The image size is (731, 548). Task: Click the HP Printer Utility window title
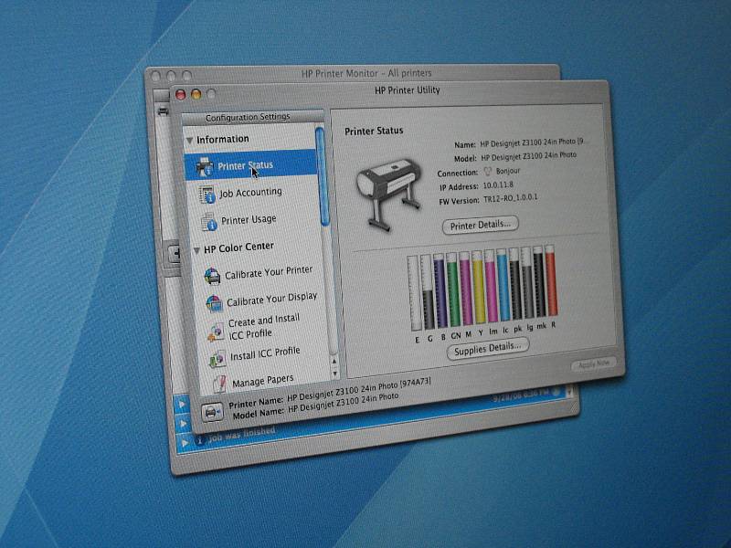click(x=408, y=90)
